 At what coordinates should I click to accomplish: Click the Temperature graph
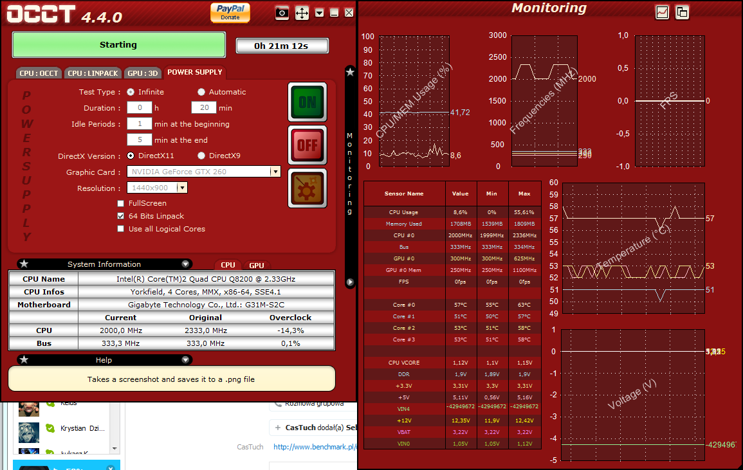click(633, 248)
